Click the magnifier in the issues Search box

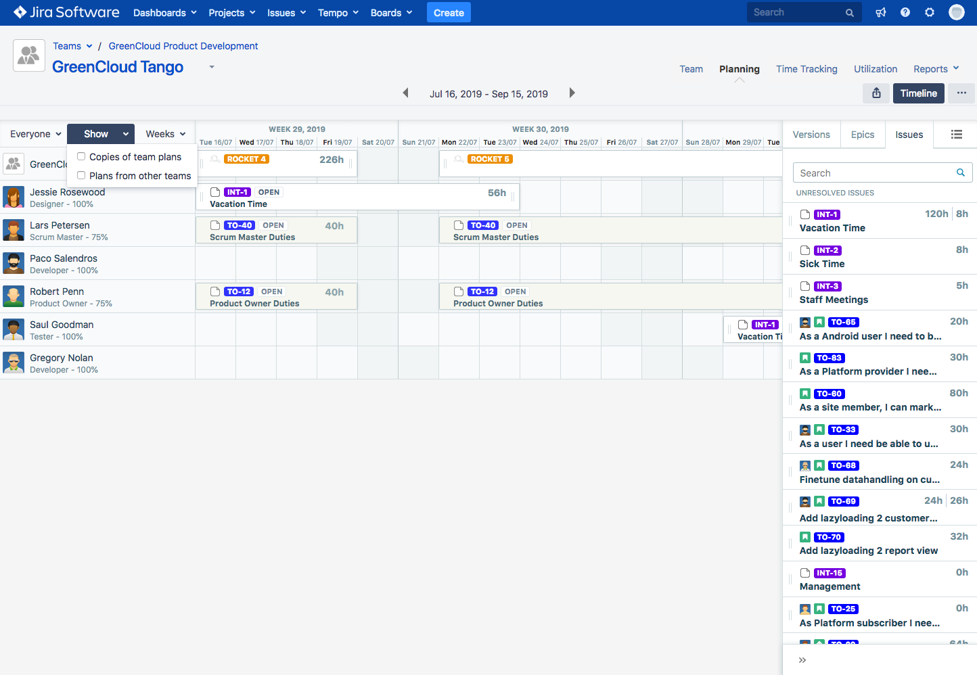point(960,172)
